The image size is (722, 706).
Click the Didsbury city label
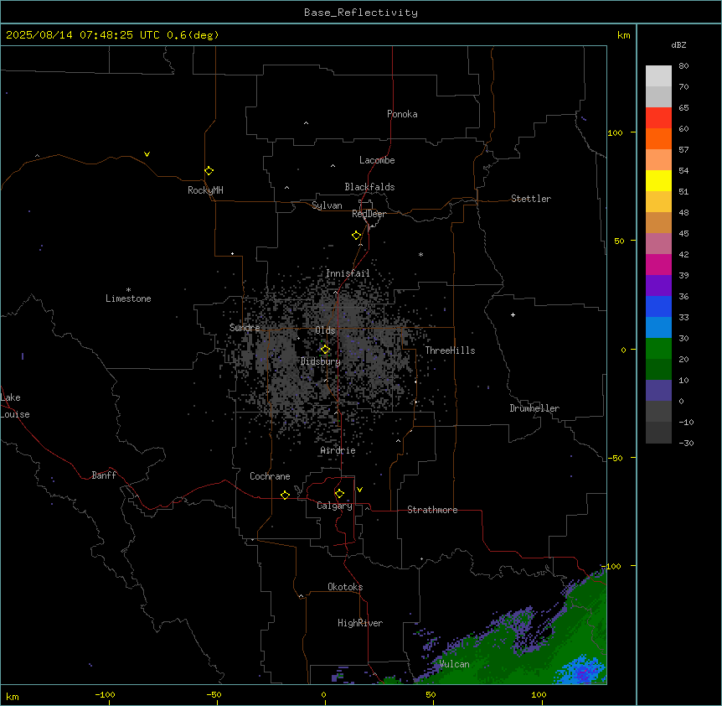[x=321, y=361]
